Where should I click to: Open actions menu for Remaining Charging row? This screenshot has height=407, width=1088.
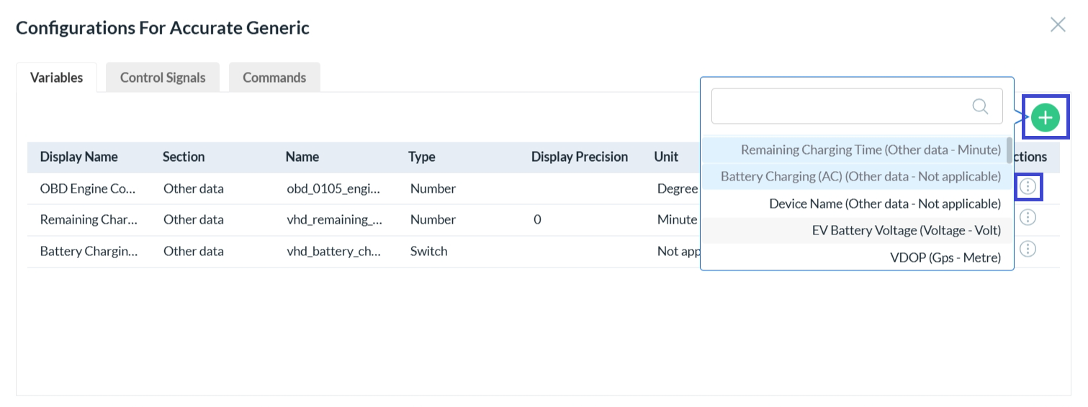1028,217
